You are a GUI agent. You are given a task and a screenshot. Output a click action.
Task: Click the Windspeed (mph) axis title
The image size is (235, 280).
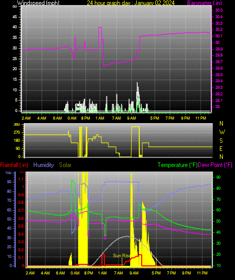click(x=38, y=3)
